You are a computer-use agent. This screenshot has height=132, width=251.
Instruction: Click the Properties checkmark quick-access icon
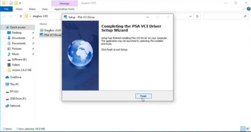point(11,3)
